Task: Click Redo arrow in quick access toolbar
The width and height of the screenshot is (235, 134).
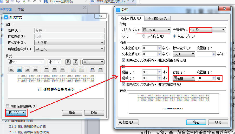Action: (34, 1)
